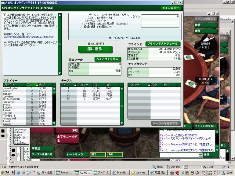The image size is (235, 176).
Task: Sort player list by ランク column
Action: pyautogui.click(x=32, y=85)
